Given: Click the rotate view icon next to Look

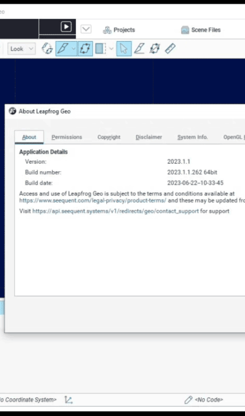Looking at the screenshot, I should pos(47,49).
